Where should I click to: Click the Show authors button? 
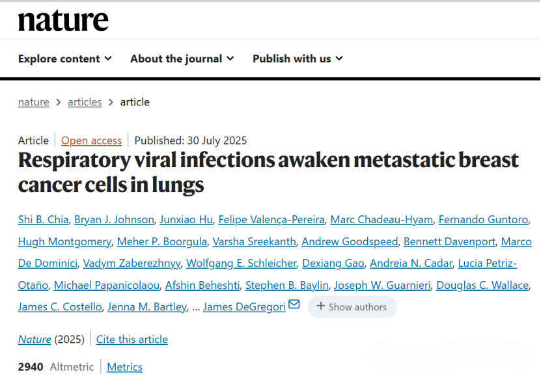point(352,306)
